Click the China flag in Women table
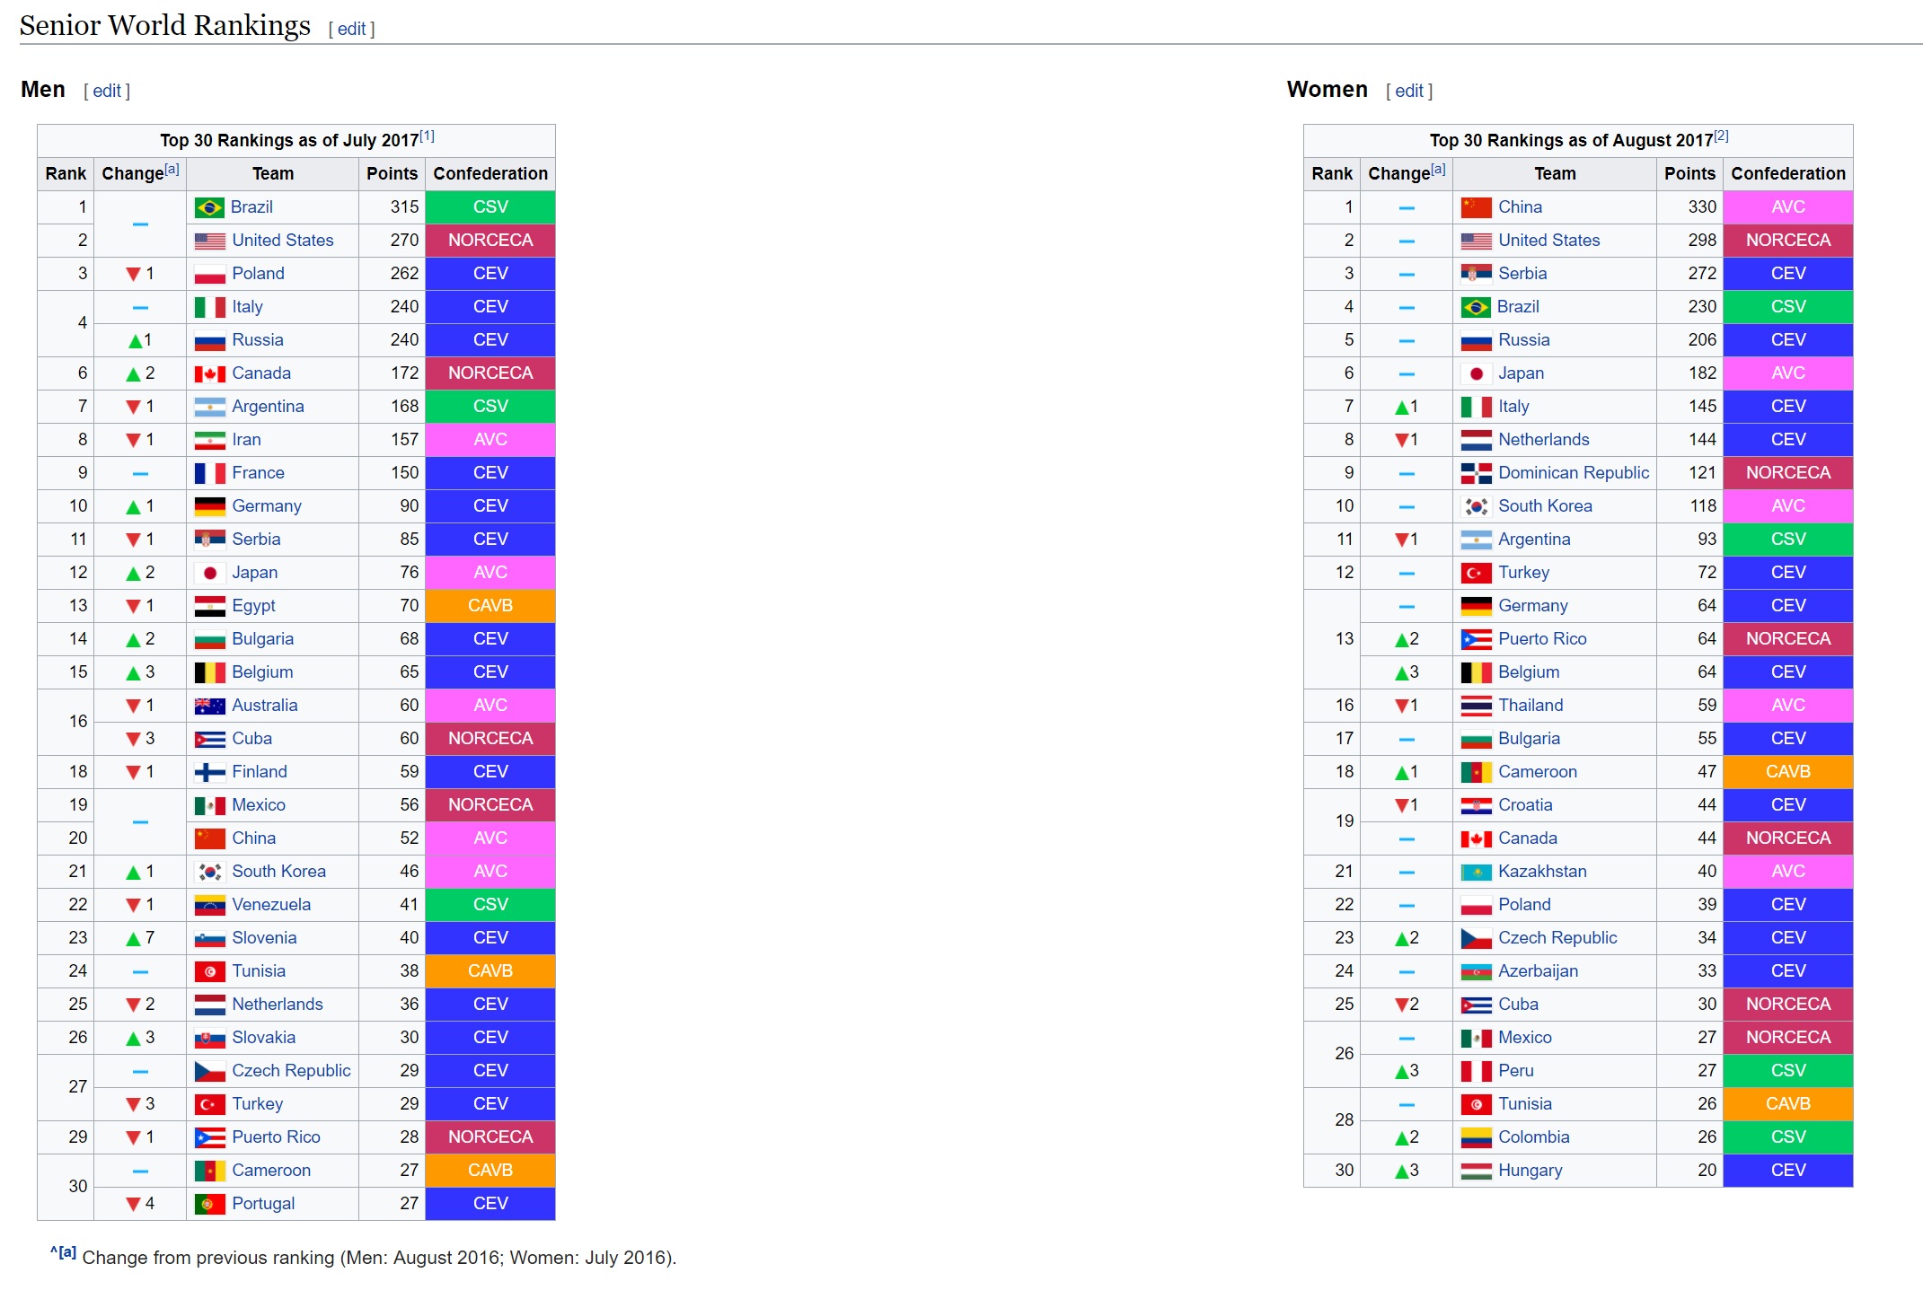1923x1299 pixels. pyautogui.click(x=1476, y=207)
